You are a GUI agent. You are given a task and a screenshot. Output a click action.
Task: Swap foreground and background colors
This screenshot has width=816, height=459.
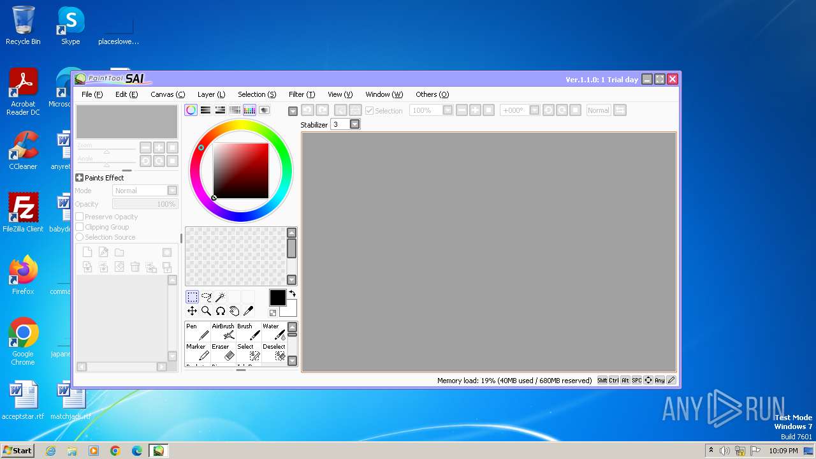[292, 294]
